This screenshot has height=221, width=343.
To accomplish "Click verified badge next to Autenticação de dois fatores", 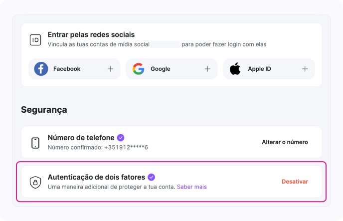I will (152, 177).
